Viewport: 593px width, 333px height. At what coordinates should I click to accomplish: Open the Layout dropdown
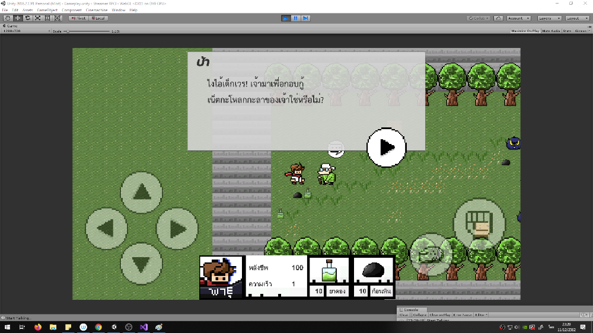tap(576, 18)
